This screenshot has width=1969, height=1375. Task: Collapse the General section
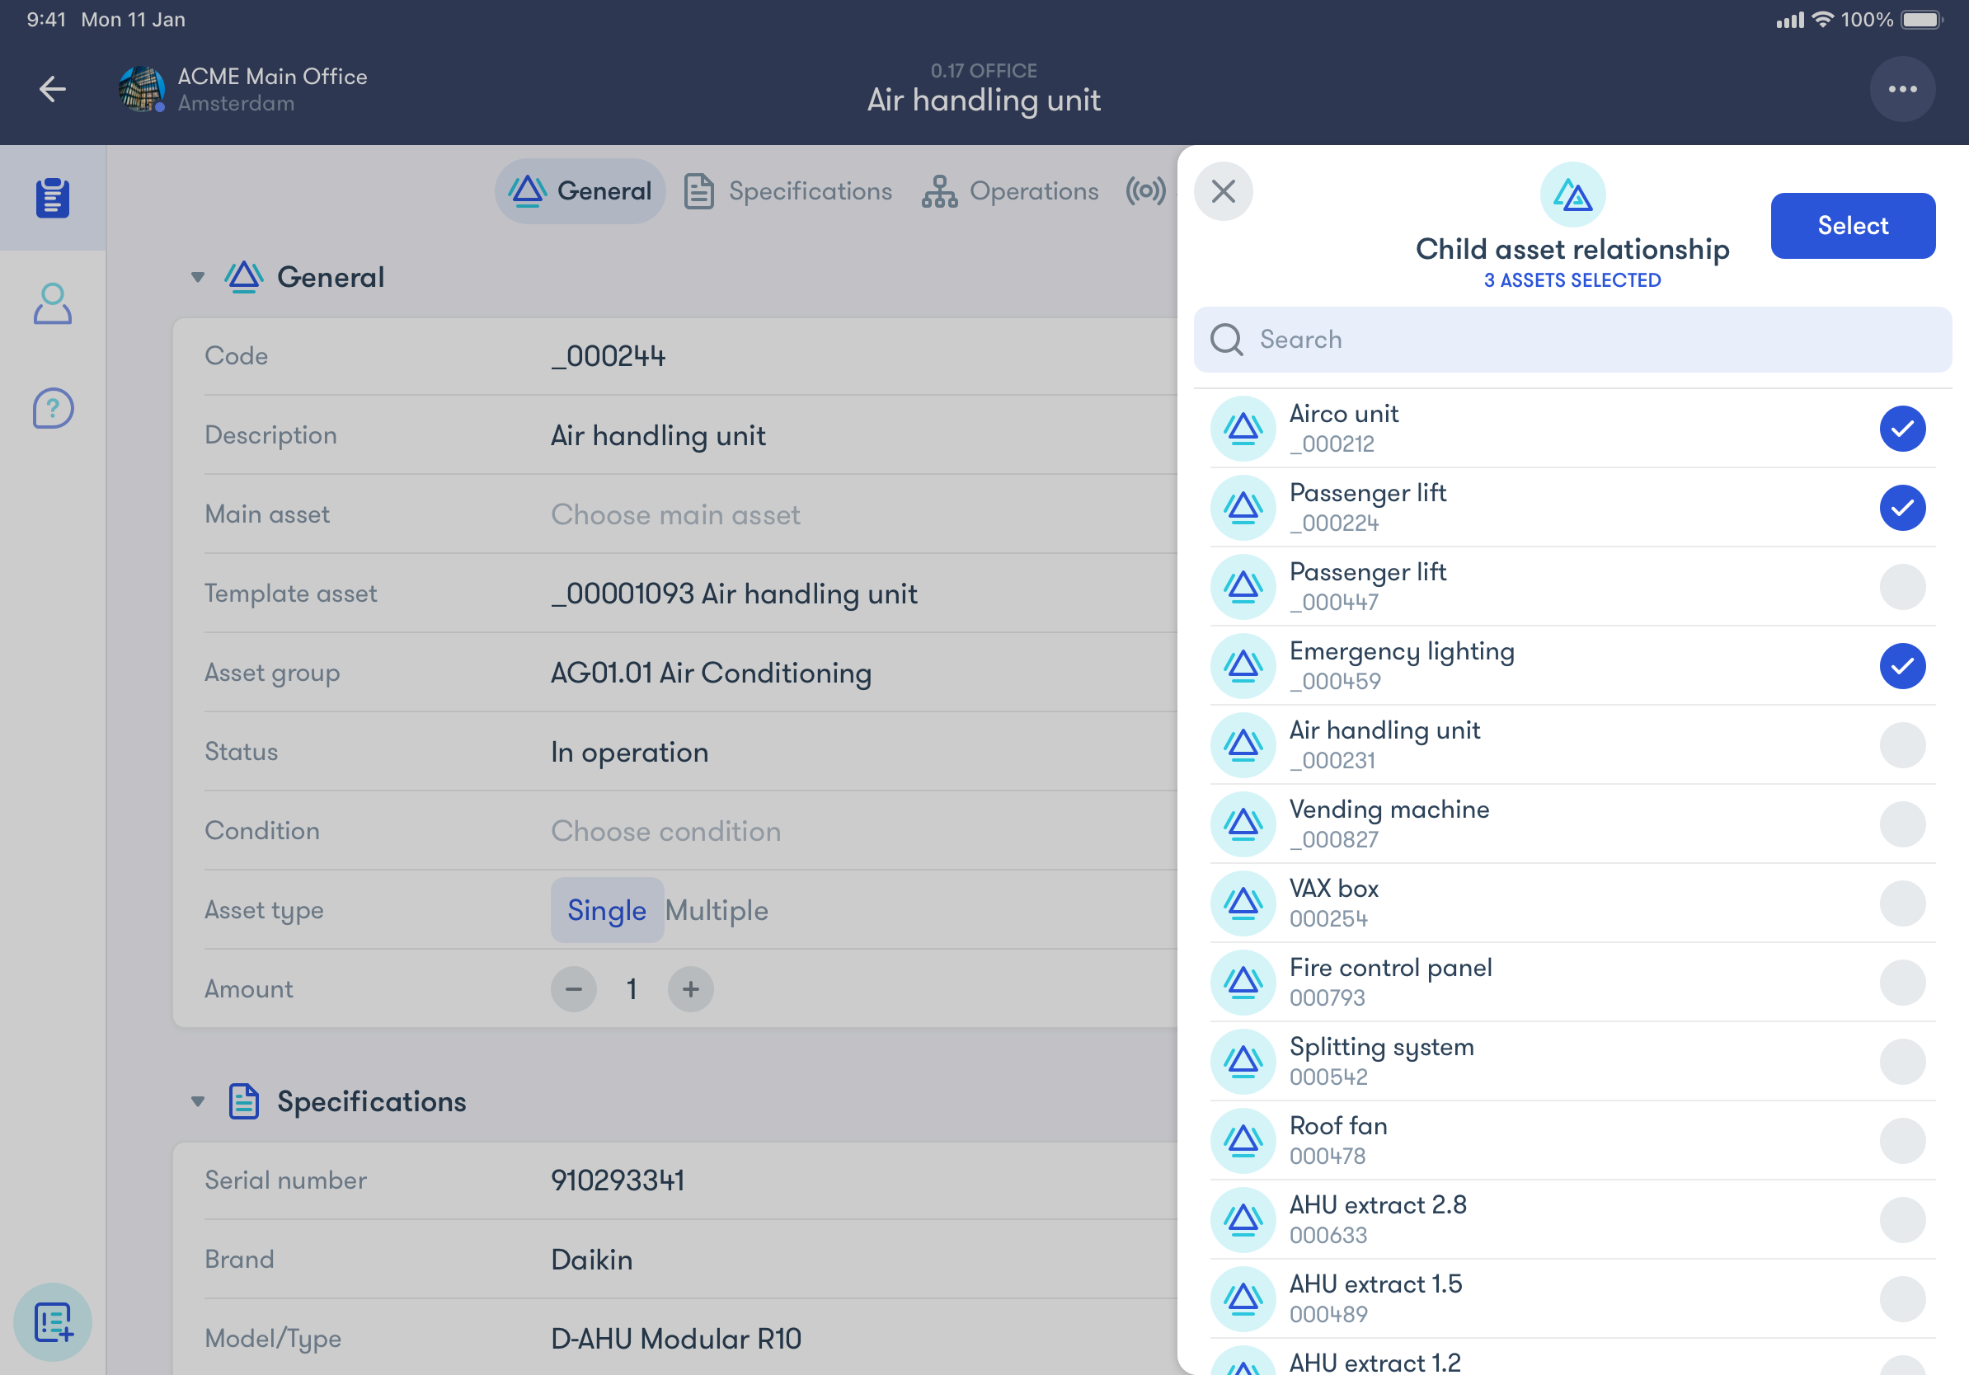point(198,277)
